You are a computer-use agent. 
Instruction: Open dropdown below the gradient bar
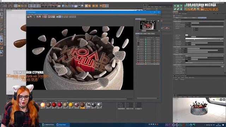click(x=204, y=41)
